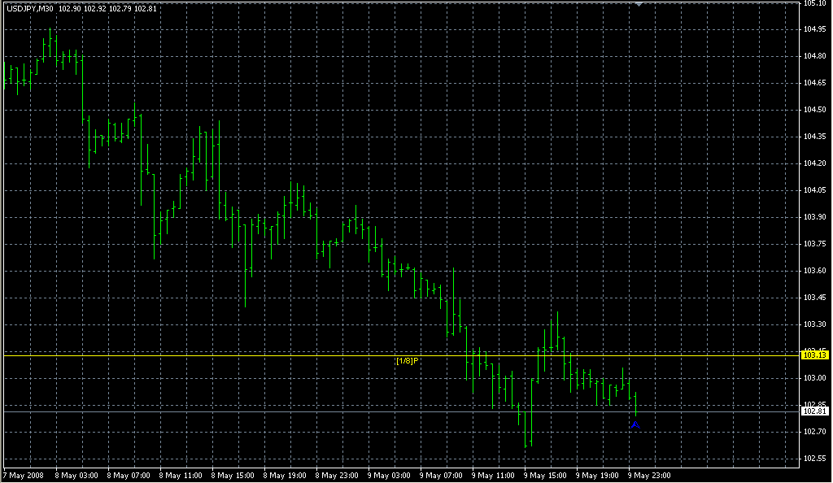Select the yellow [1/8]P line label

pyautogui.click(x=408, y=361)
